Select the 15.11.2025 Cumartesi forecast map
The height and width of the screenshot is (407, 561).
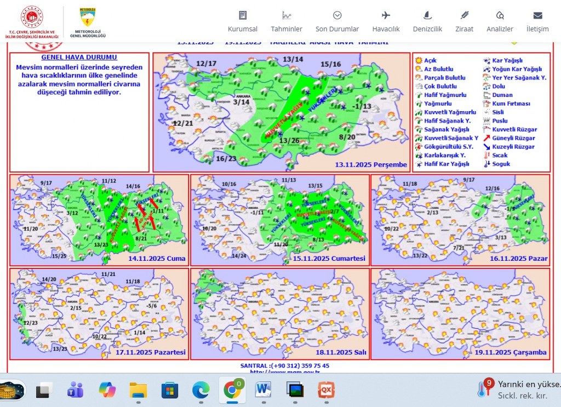279,220
